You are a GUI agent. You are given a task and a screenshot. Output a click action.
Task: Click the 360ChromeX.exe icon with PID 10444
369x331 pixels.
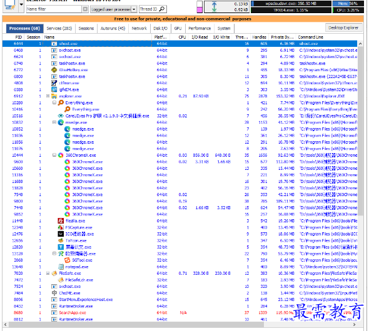coord(61,156)
